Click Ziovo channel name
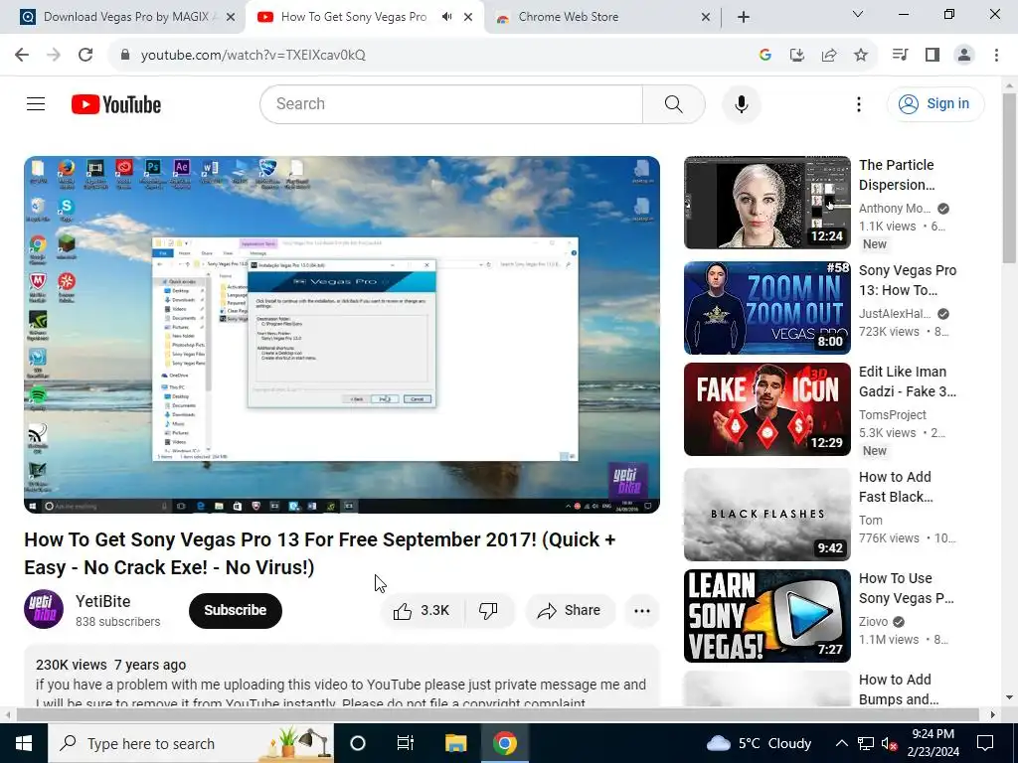This screenshot has width=1018, height=763. (873, 622)
